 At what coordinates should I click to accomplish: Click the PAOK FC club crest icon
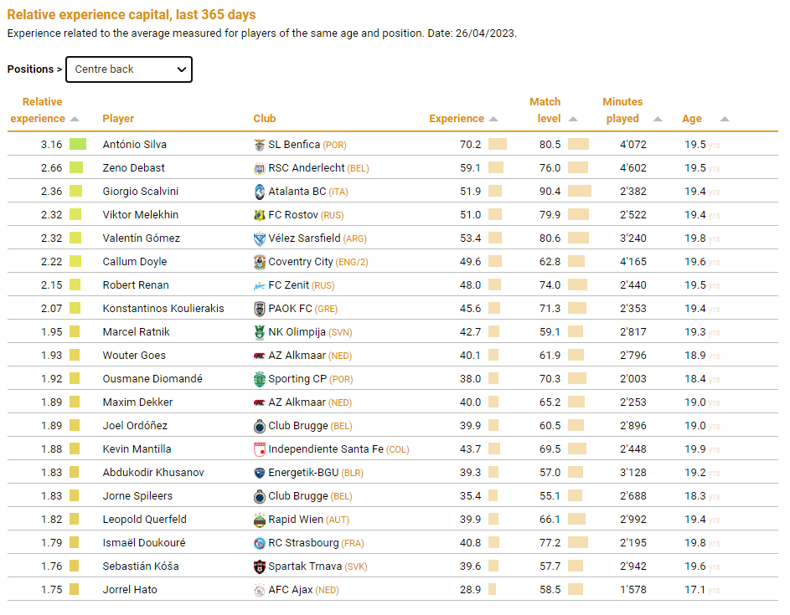[259, 309]
